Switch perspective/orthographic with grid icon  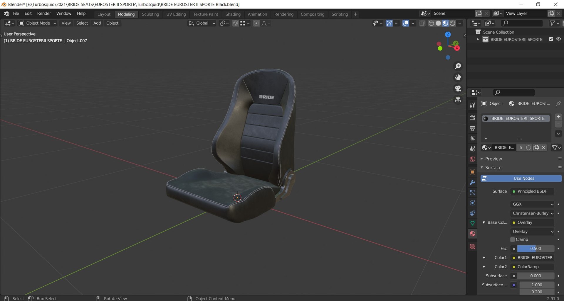[x=458, y=100]
